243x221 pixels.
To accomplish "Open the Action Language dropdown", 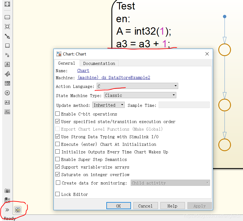I will point(137,86).
